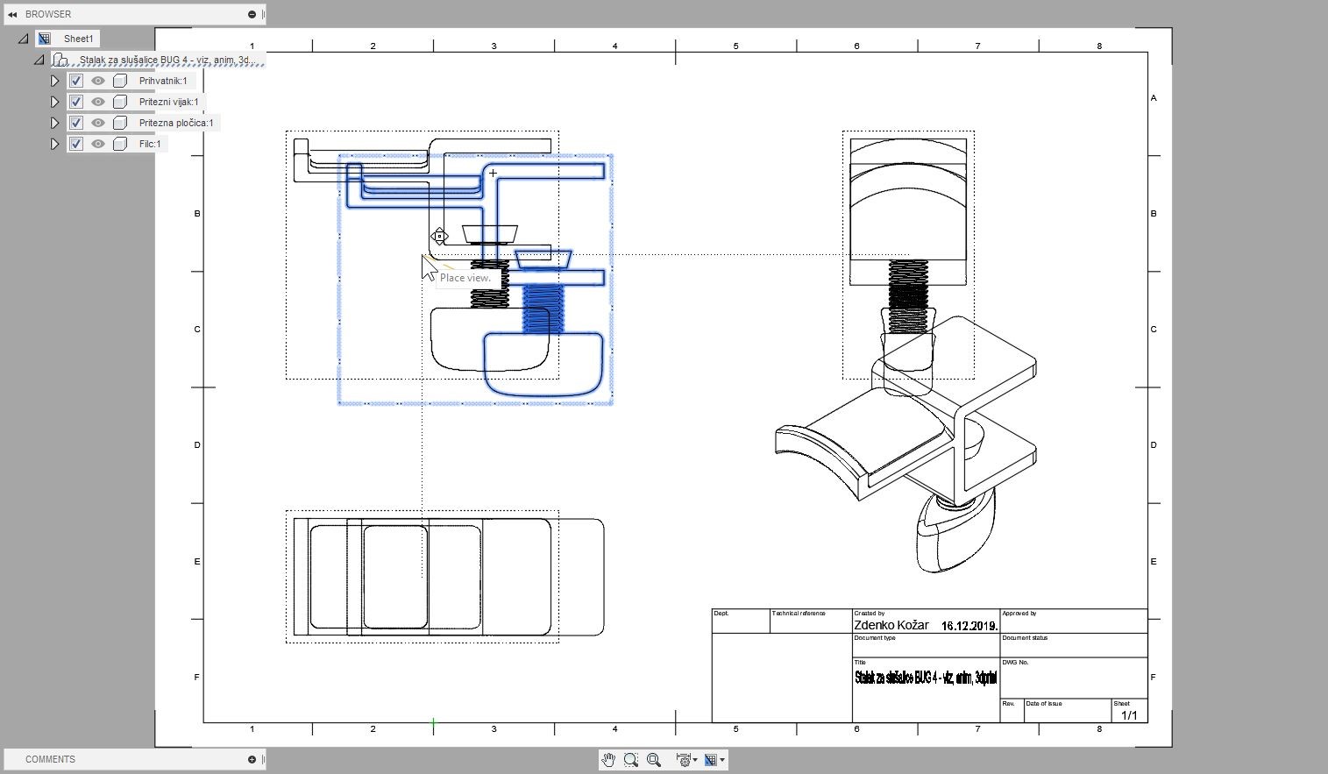Collapse the Sheet1 tree node
Image resolution: width=1328 pixels, height=774 pixels.
tap(24, 39)
